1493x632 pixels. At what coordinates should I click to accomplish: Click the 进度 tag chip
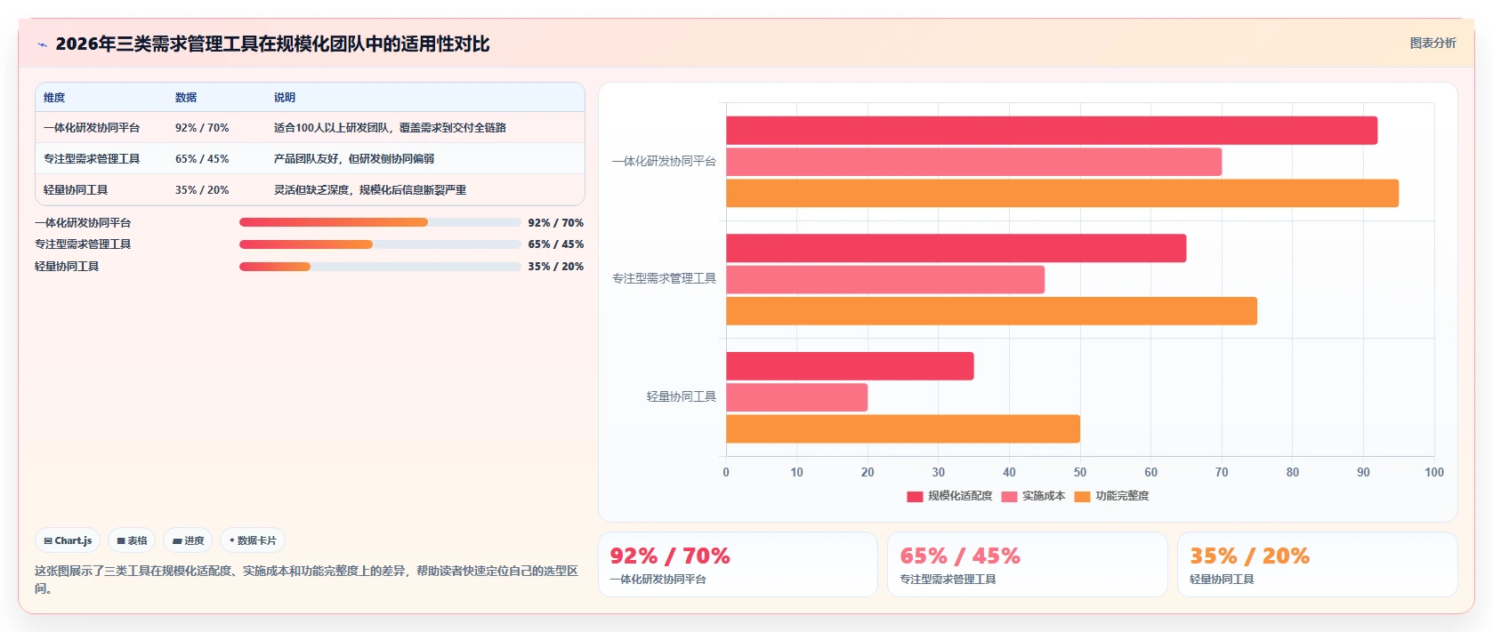coord(188,540)
